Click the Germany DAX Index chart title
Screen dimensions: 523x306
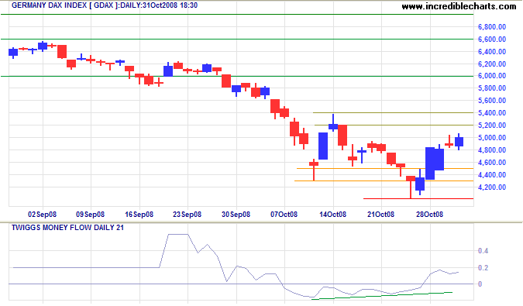coord(105,5)
